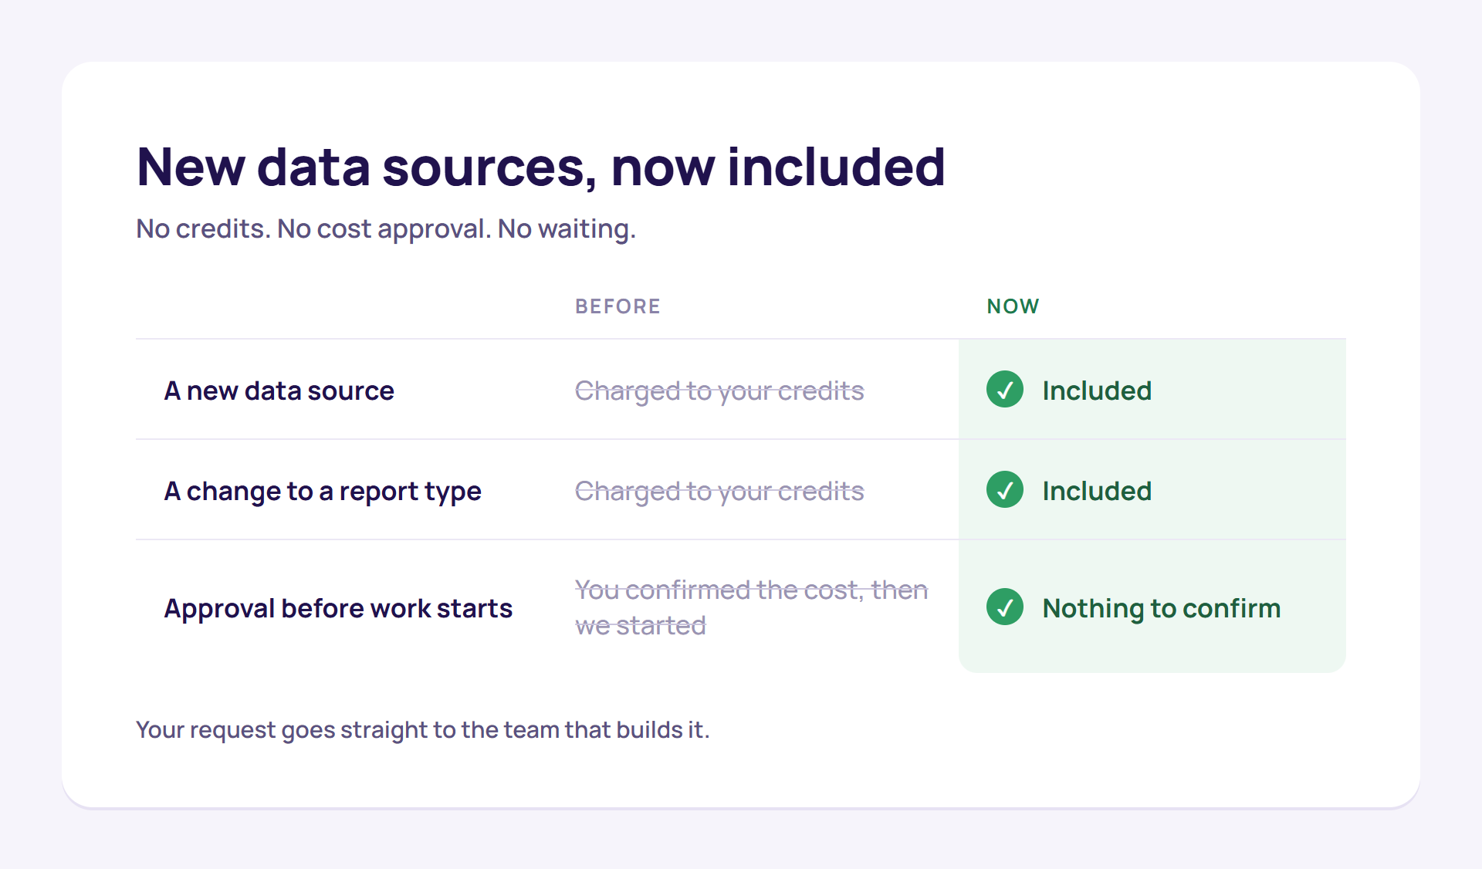Image resolution: width=1482 pixels, height=869 pixels.
Task: Click struck-through text 'You confirmed the cost, then we started'
Action: tap(751, 607)
